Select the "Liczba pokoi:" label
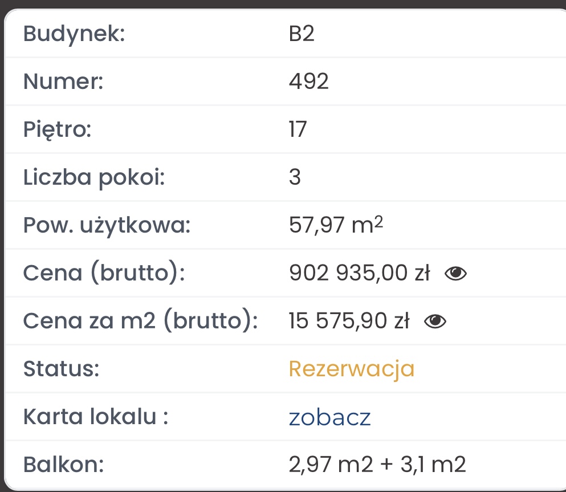 coord(93,178)
